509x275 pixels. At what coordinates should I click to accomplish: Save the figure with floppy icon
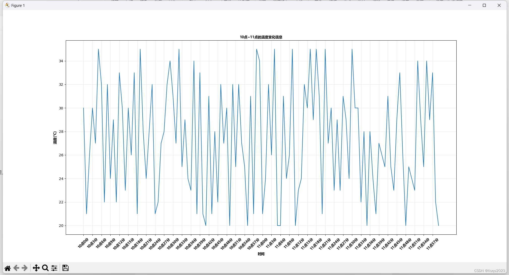(x=66, y=268)
